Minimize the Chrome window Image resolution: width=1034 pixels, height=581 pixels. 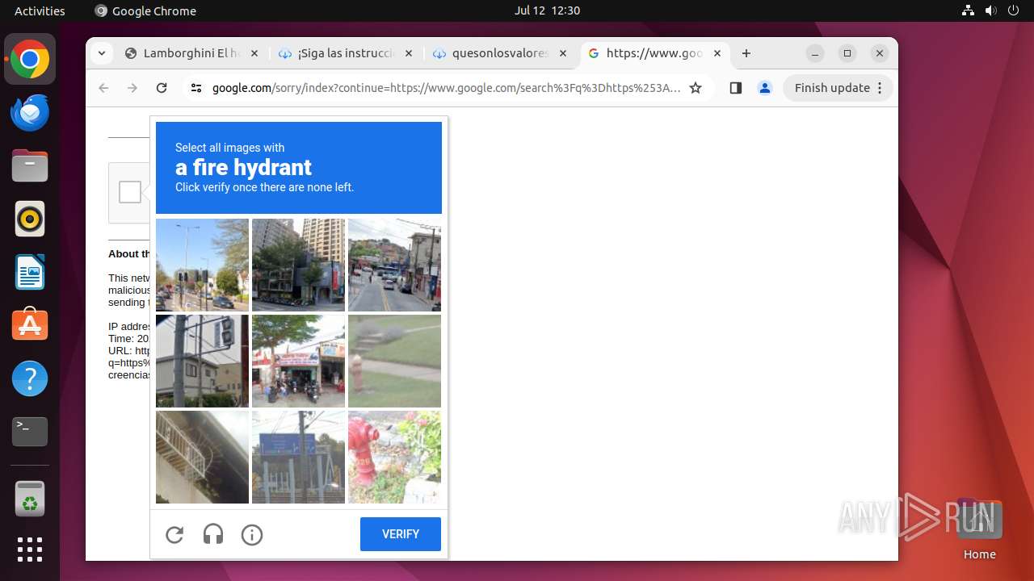pyautogui.click(x=816, y=53)
